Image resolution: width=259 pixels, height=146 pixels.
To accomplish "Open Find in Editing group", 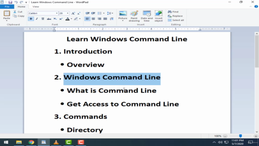I will coord(173,12).
